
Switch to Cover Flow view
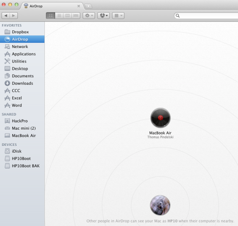click(x=76, y=15)
